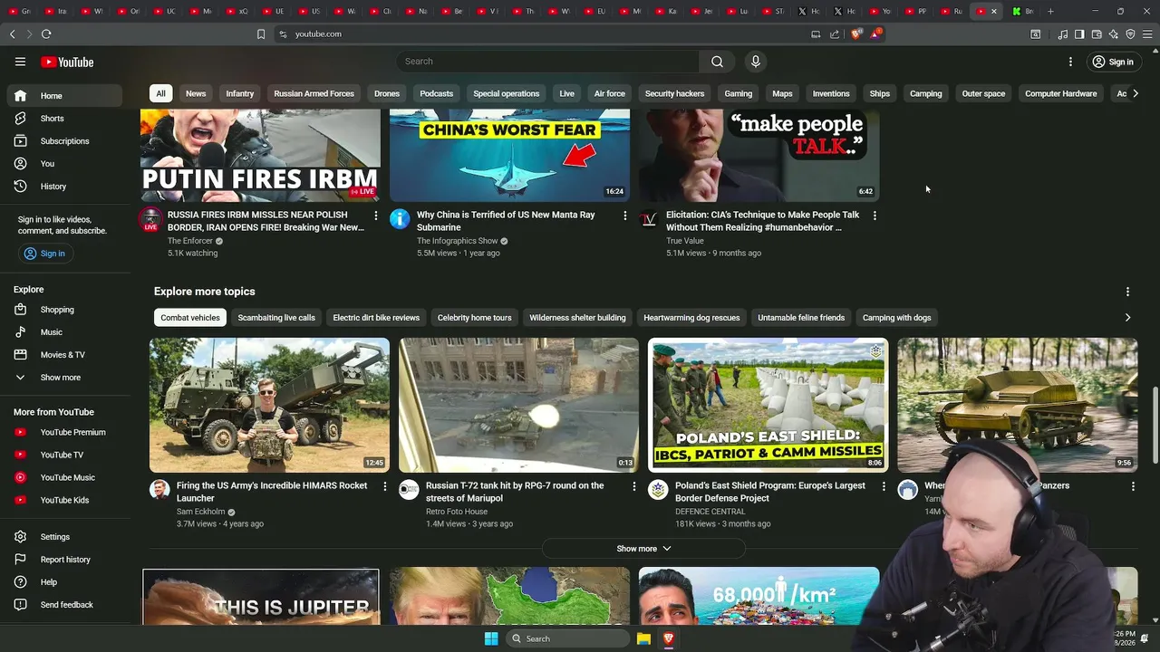Select Scambaiting live calls topic chip
The image size is (1160, 652).
pos(276,318)
